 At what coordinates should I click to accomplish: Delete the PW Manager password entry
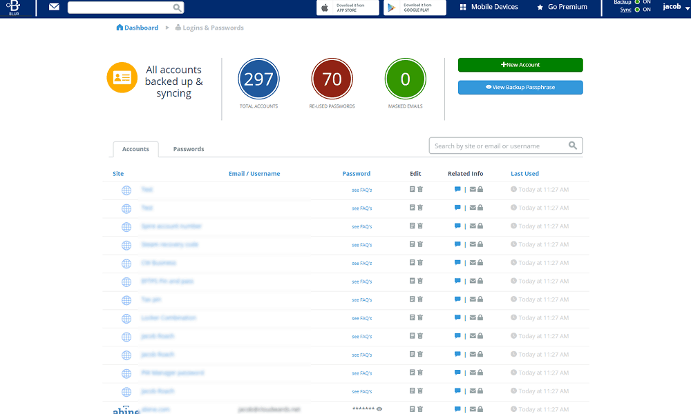coord(420,373)
